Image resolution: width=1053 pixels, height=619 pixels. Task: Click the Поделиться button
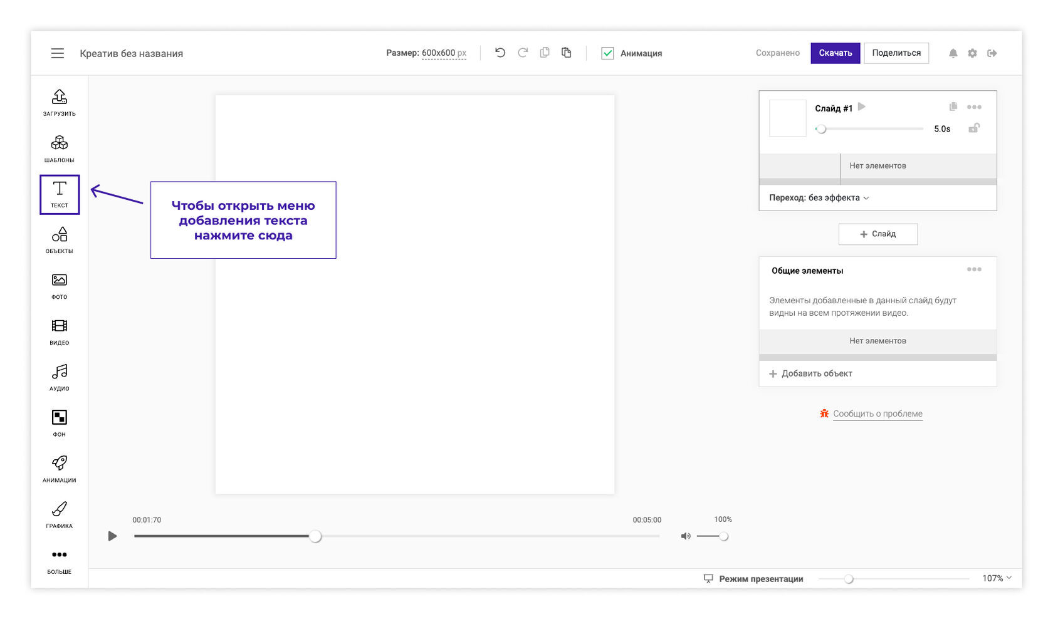[x=896, y=53]
